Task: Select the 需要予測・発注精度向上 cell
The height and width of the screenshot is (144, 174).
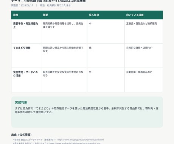Action: pyautogui.click(x=26, y=31)
